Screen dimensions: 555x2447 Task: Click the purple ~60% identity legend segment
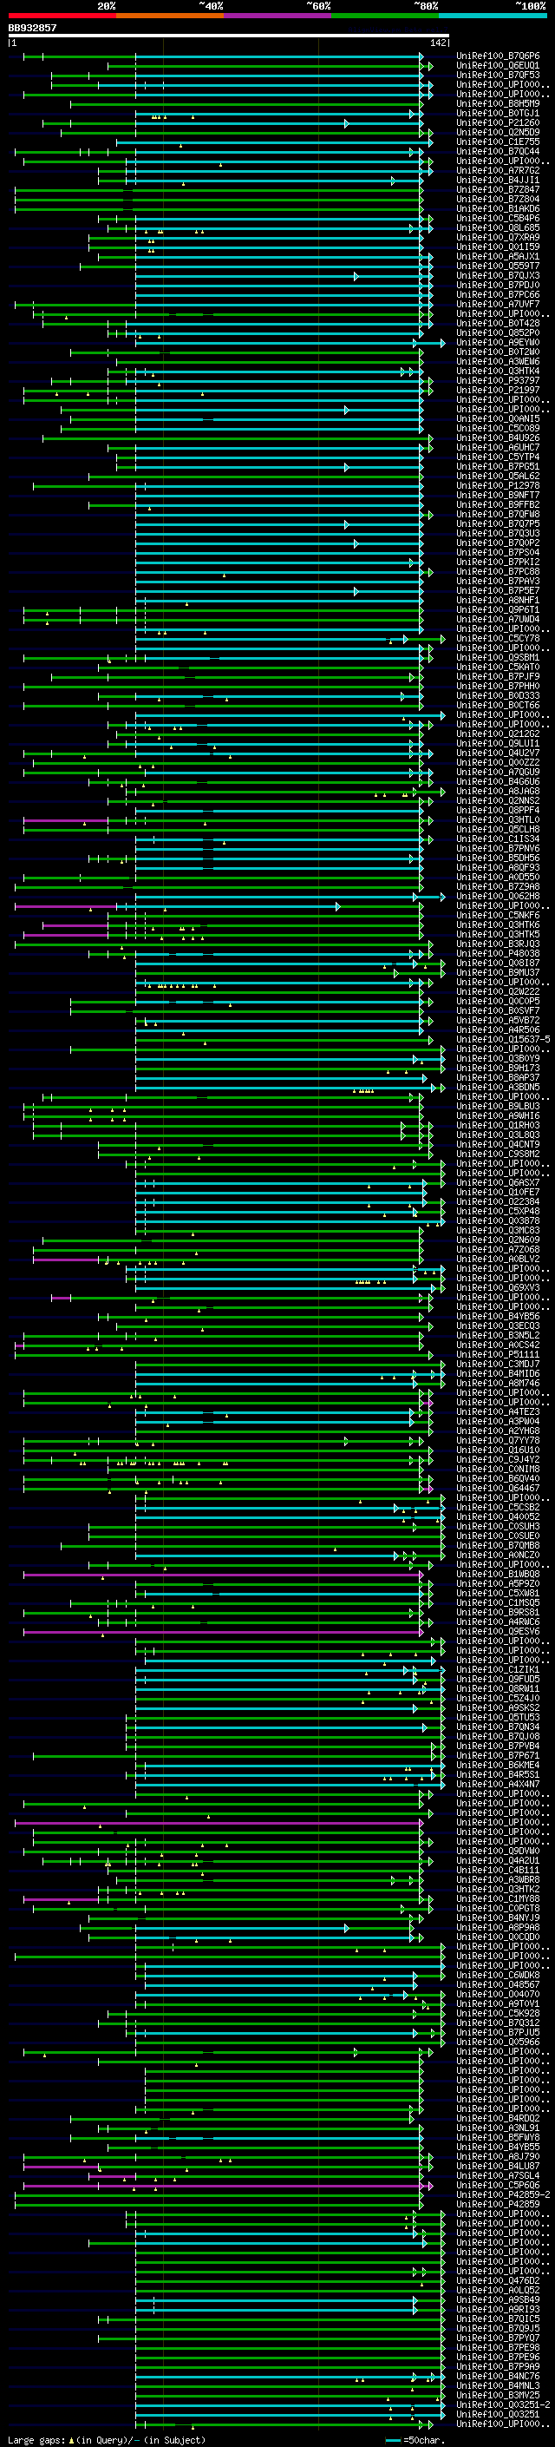pyautogui.click(x=277, y=16)
